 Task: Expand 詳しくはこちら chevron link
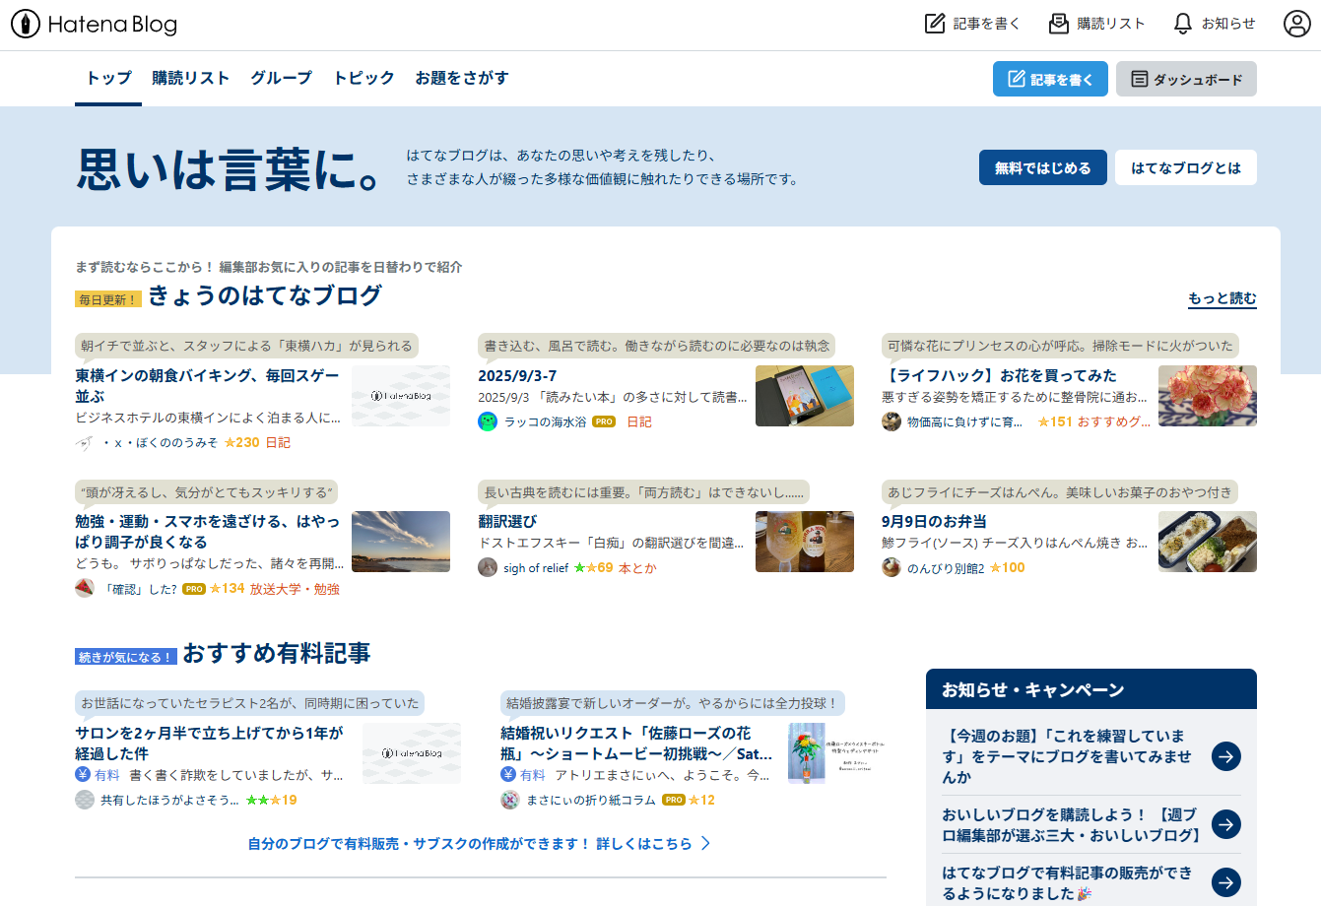[705, 844]
